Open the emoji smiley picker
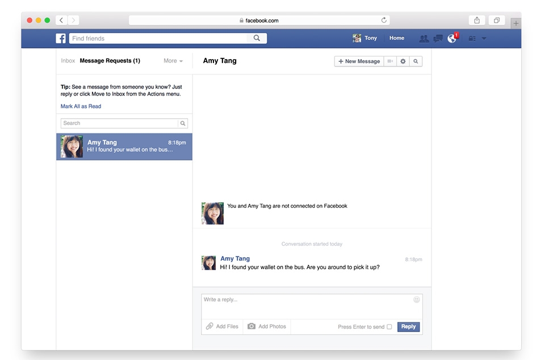Viewport: 545px width, 360px height. 416,300
